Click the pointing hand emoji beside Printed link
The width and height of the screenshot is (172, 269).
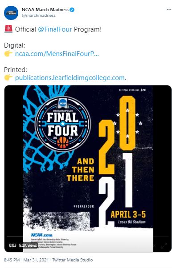click(8, 78)
